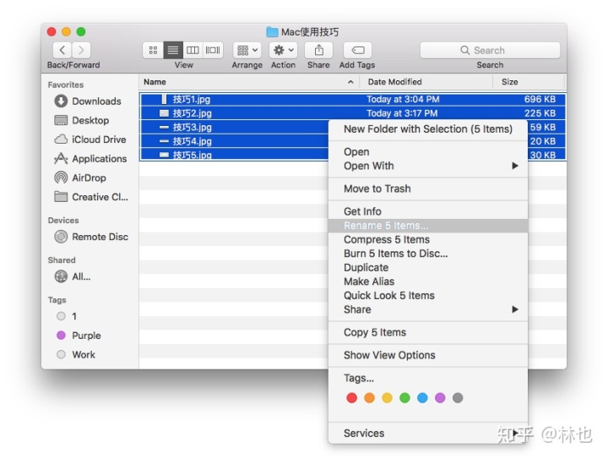This screenshot has width=608, height=459.
Task: Select file 技巧1.jpg
Action: pyautogui.click(x=352, y=100)
